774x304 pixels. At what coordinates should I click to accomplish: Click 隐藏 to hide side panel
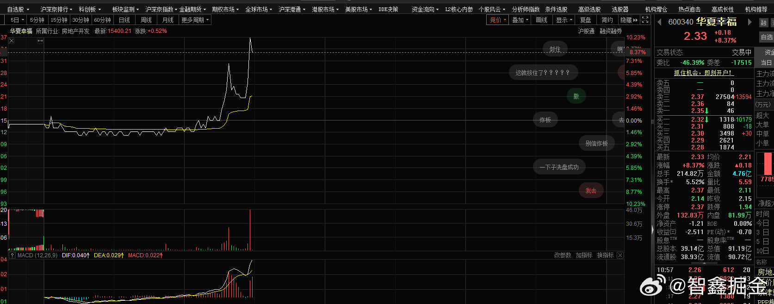click(629, 20)
